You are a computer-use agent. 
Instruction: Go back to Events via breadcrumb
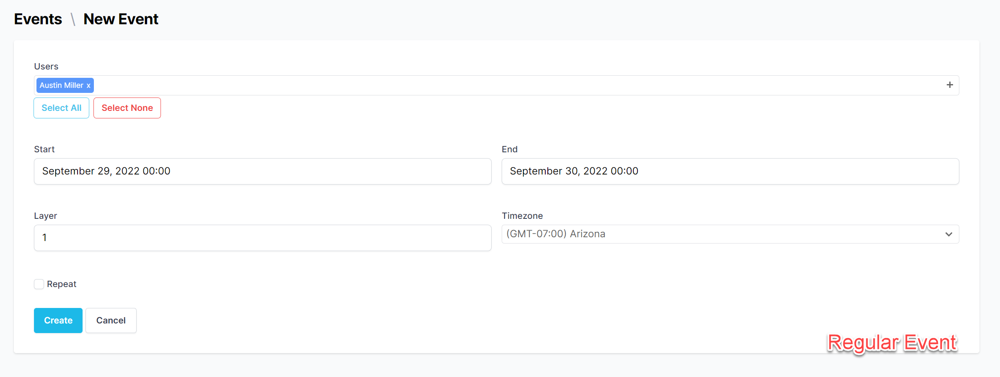pos(38,19)
